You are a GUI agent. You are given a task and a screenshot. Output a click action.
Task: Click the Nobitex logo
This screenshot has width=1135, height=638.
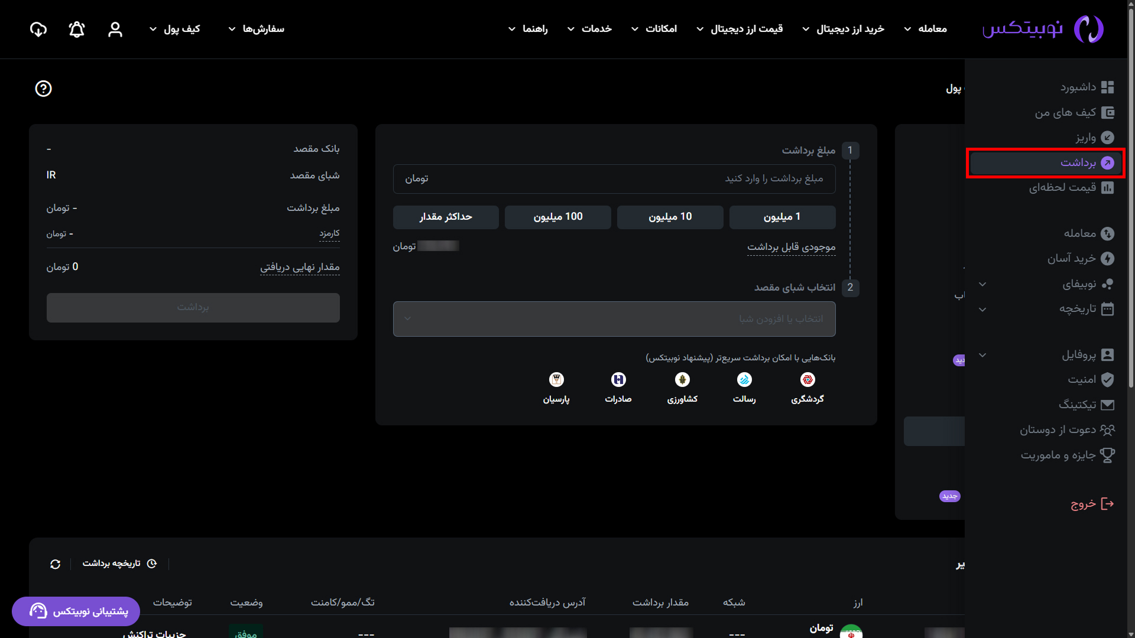pos(1043,29)
